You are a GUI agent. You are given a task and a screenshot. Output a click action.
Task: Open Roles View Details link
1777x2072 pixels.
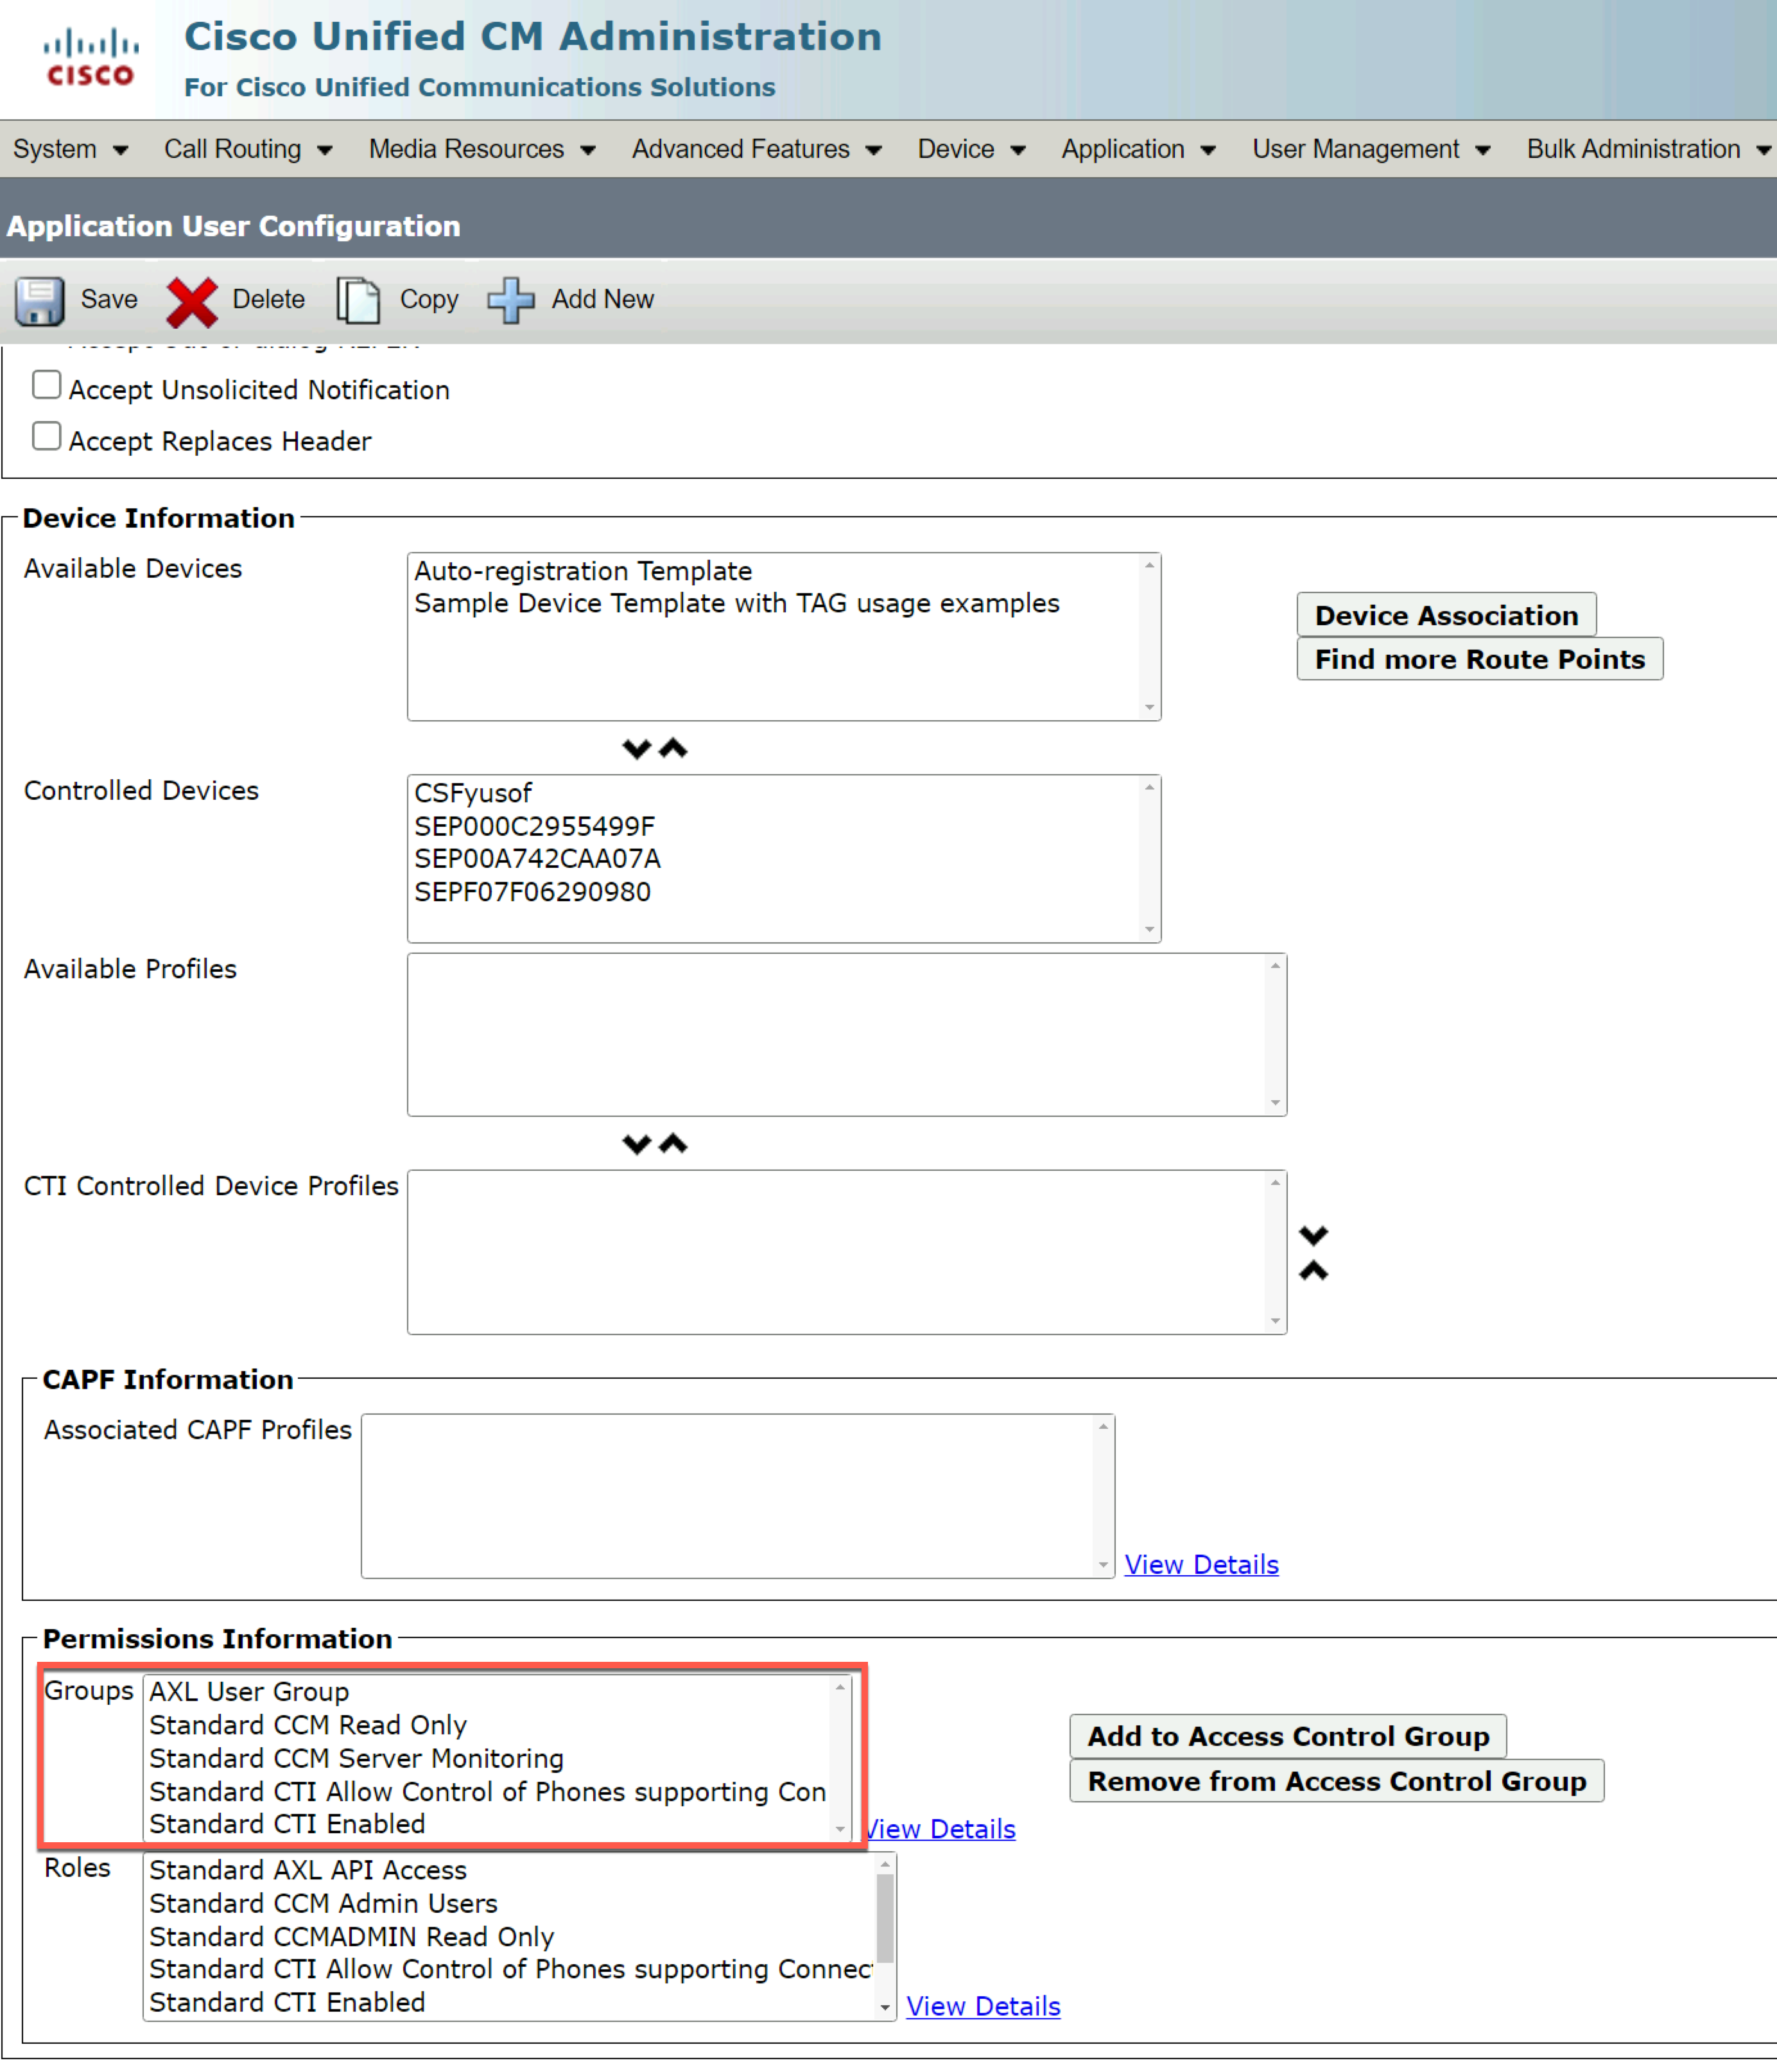click(x=983, y=2006)
